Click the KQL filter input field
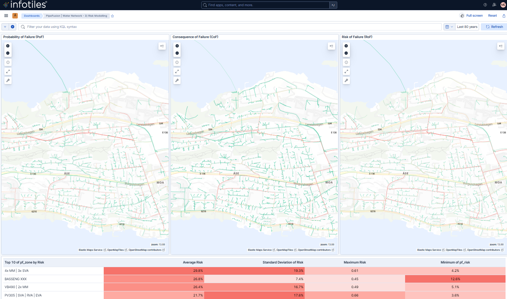The image size is (507, 299). click(x=145, y=26)
